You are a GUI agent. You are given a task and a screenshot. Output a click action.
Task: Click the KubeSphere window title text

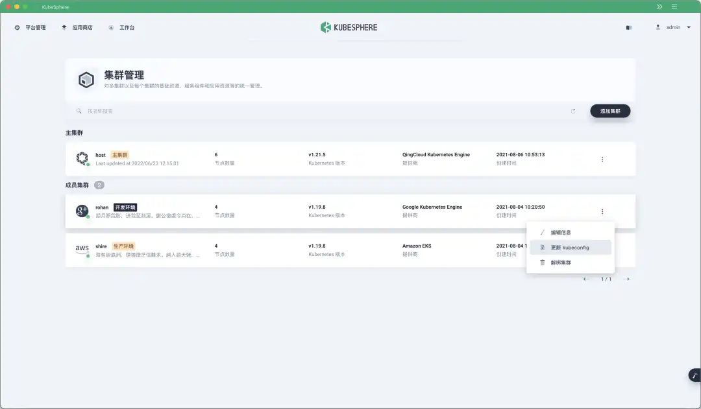coord(55,7)
